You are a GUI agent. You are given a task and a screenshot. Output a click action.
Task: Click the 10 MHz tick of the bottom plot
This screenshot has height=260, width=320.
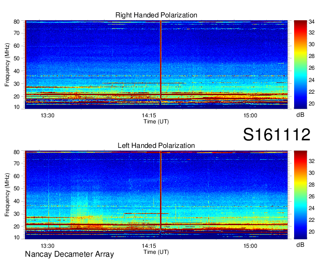(x=16, y=237)
